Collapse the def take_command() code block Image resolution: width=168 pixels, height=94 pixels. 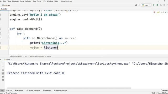(x=8, y=29)
